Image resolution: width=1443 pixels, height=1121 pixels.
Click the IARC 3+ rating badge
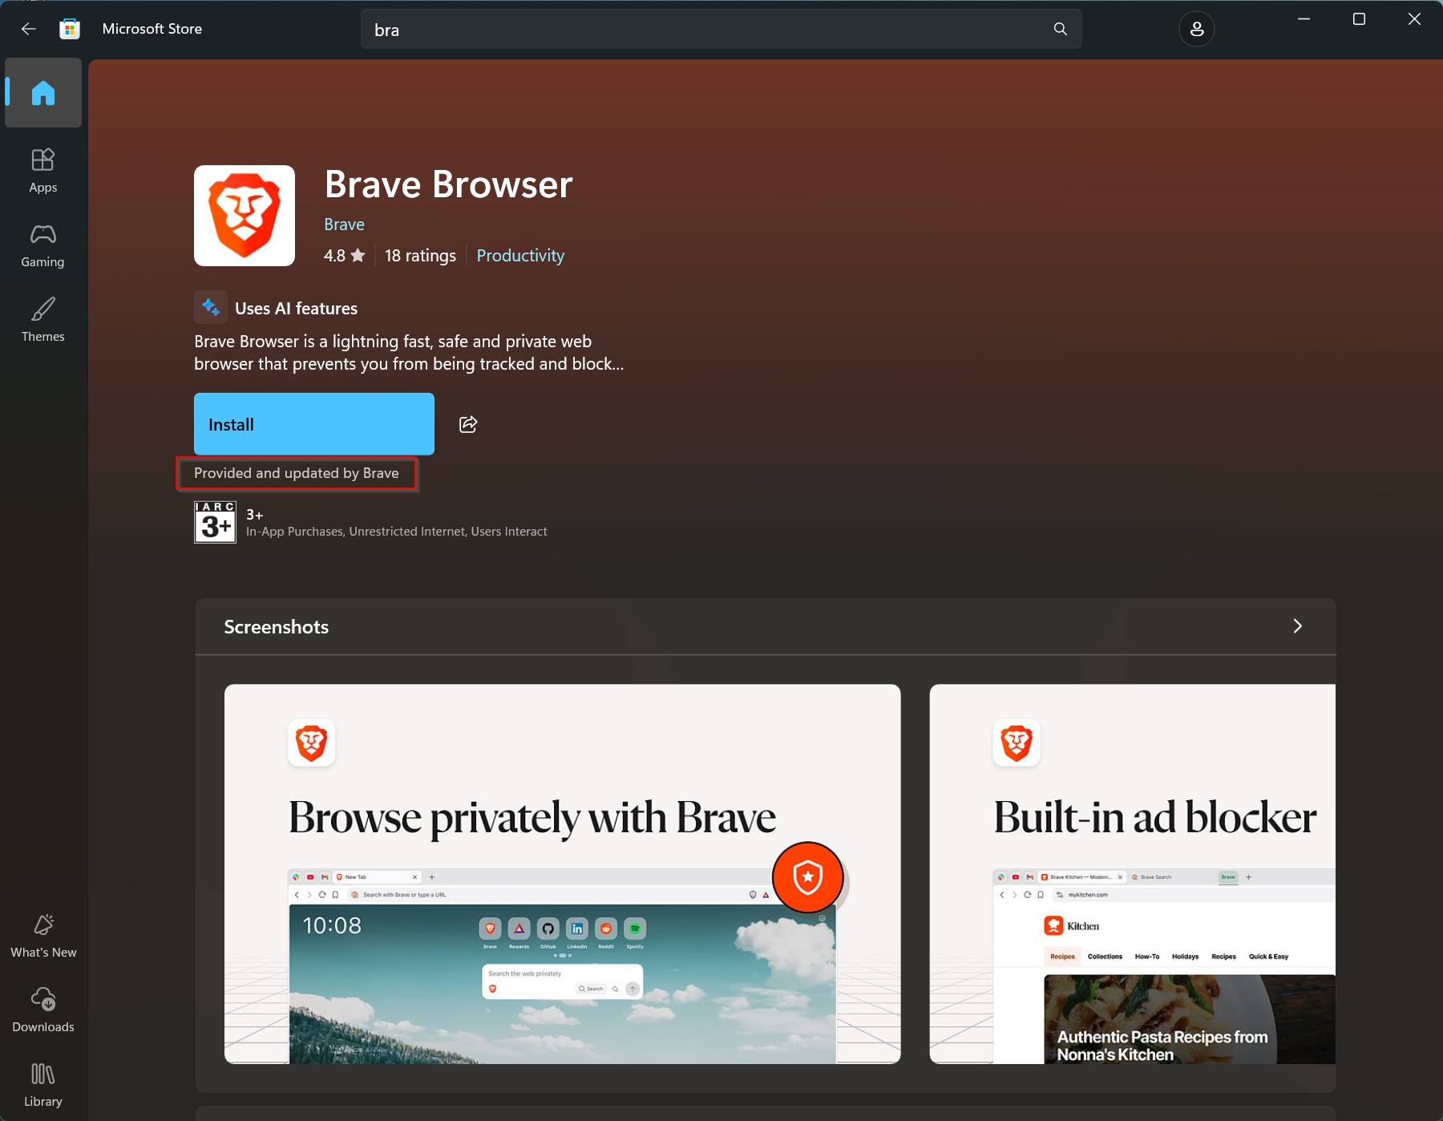(215, 522)
